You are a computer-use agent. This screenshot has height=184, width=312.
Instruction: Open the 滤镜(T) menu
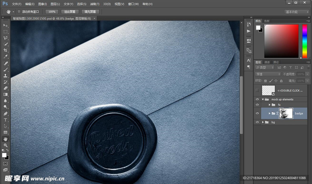[95, 4]
